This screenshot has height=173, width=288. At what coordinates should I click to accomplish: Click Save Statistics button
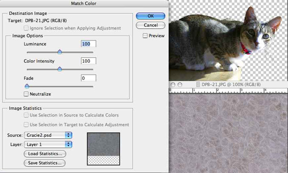point(45,163)
